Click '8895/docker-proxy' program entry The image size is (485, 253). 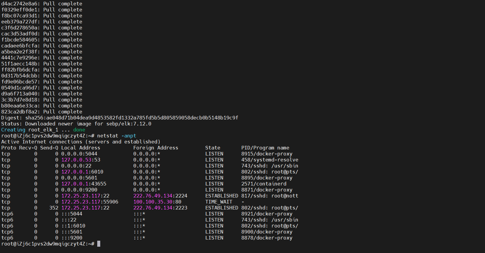coord(267,178)
